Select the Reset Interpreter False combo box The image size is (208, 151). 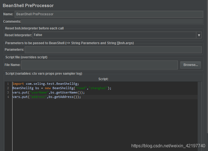click(117, 35)
